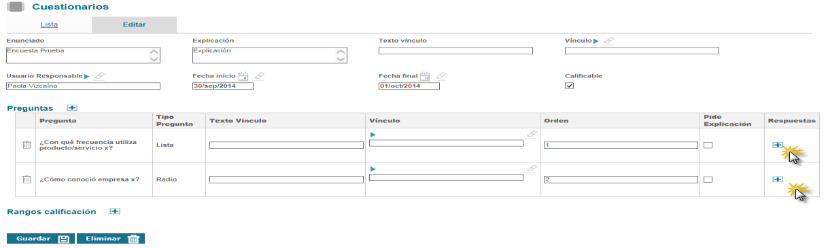
Task: Check Pide Explicación for the second question
Action: pos(708,179)
